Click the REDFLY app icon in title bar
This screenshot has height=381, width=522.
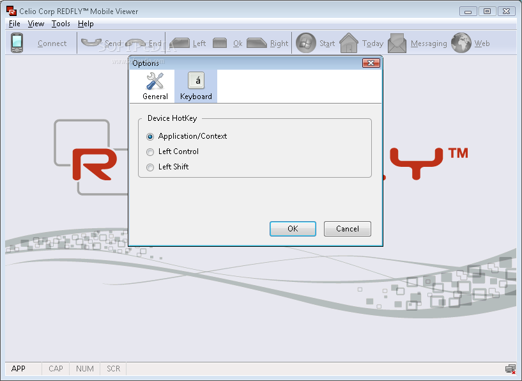[x=12, y=11]
